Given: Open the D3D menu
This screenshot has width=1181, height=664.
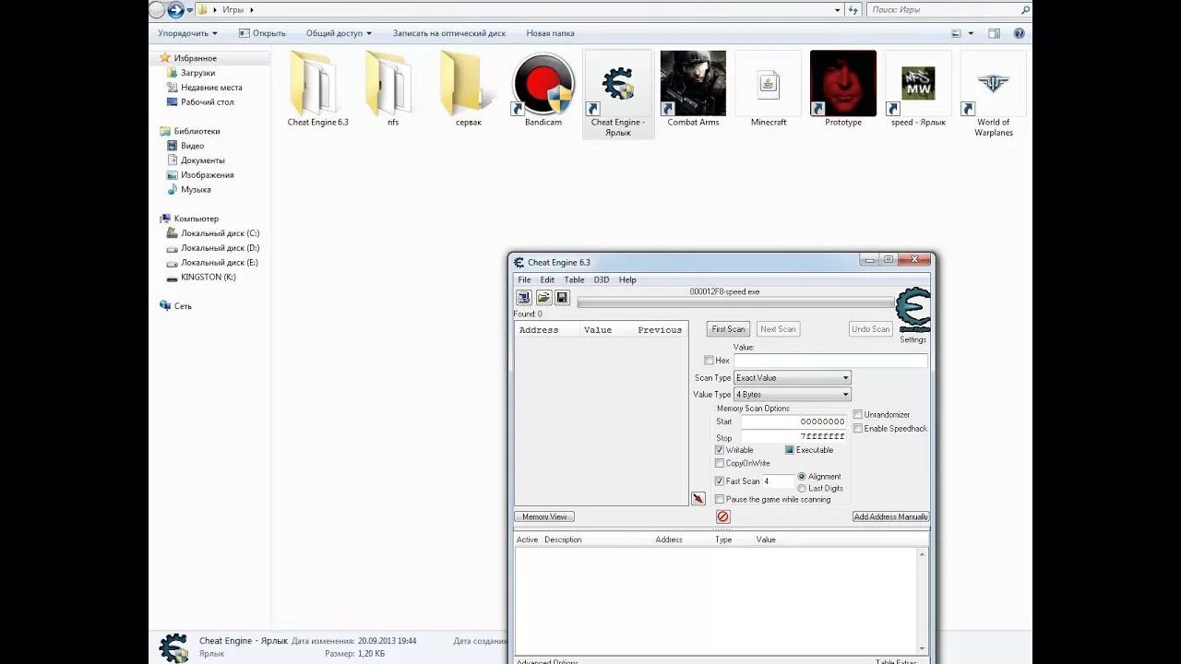Looking at the screenshot, I should click(600, 279).
